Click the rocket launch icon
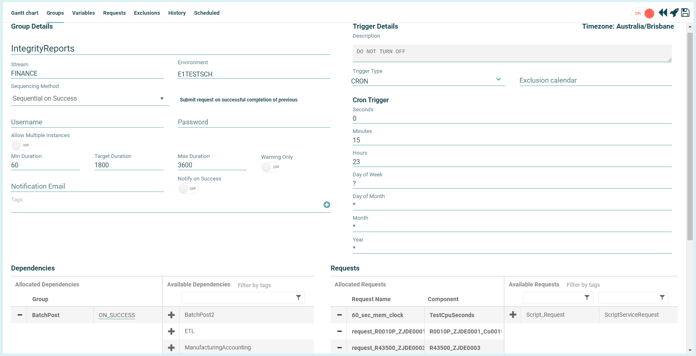 point(674,13)
